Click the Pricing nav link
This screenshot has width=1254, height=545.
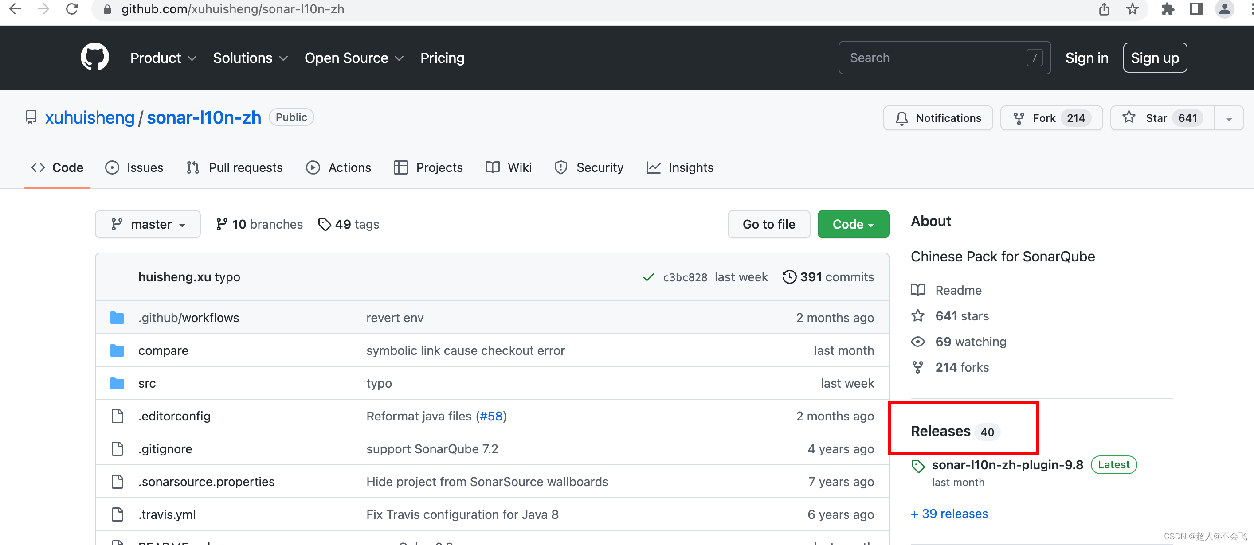443,58
